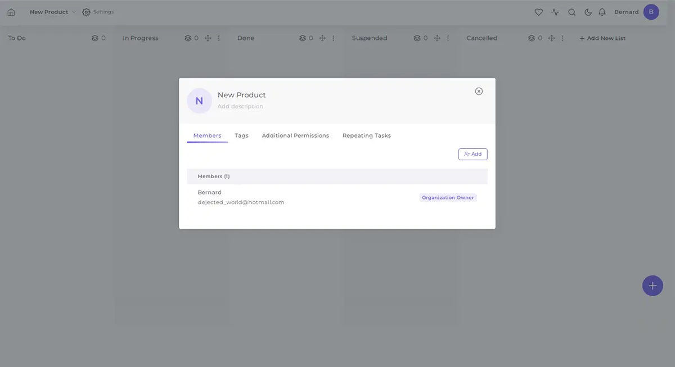Toggle dark mode moon icon
This screenshot has width=675, height=367.
point(588,12)
